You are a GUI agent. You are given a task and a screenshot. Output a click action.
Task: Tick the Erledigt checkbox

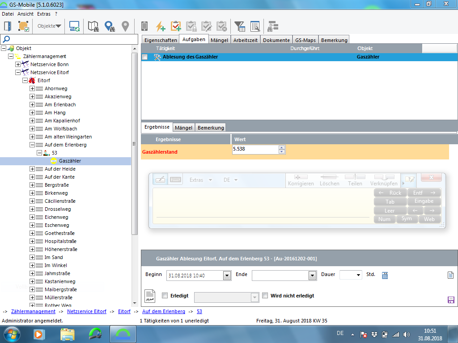(x=165, y=296)
